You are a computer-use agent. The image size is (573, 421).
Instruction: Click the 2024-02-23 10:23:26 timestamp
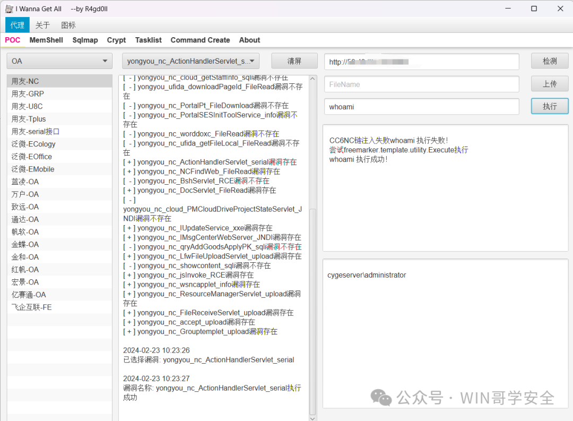(157, 350)
